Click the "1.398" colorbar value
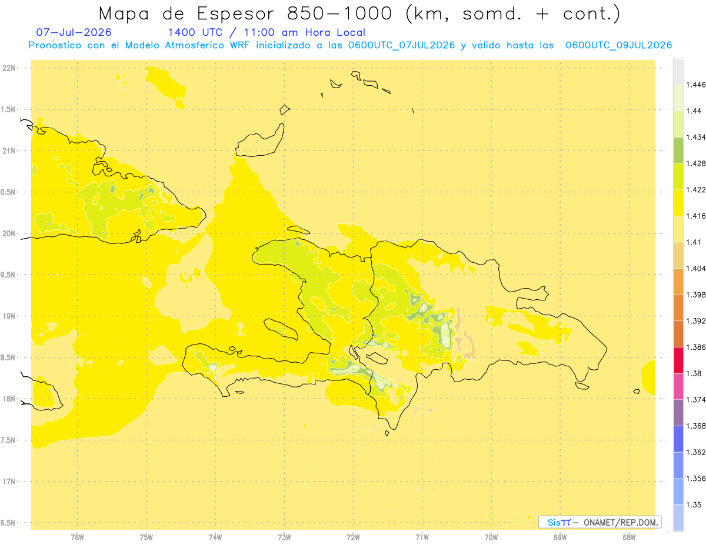 697,295
